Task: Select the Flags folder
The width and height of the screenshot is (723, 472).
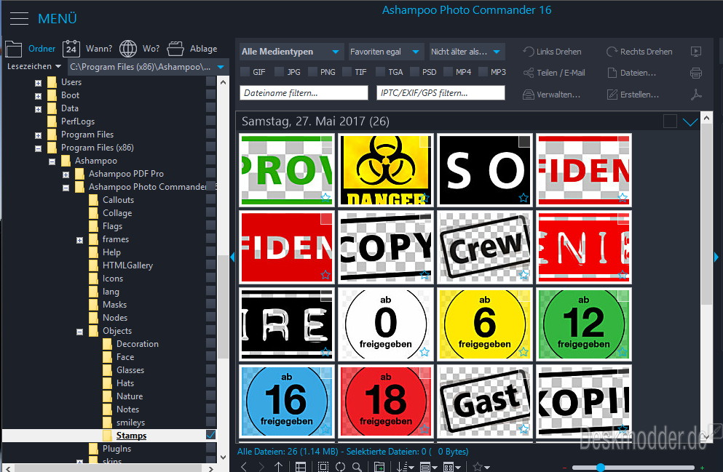Action: pos(112,226)
